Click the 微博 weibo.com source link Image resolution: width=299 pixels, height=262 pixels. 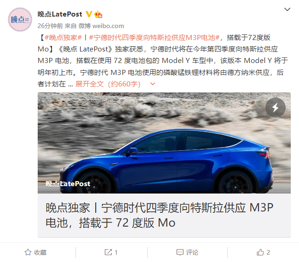(x=101, y=26)
